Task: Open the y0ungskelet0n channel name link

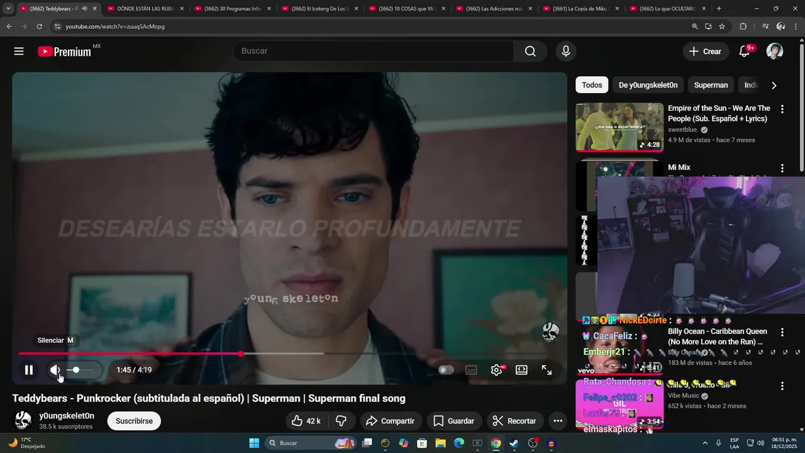Action: 67,416
